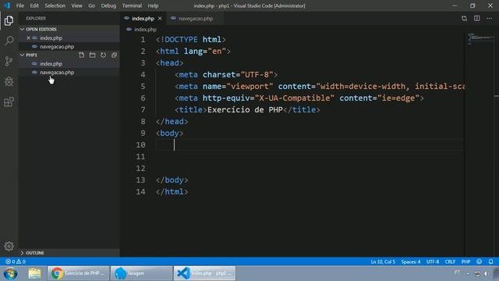Open the Selection menu
This screenshot has height=281, width=499.
(55, 5)
